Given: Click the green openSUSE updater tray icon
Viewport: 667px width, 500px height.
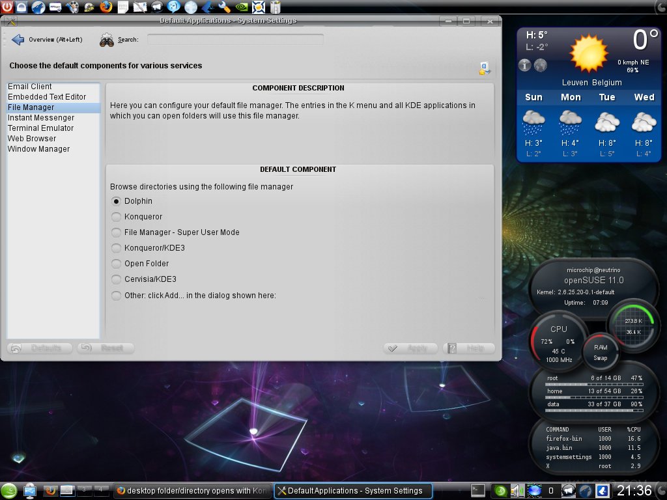Looking at the screenshot, I should [501, 491].
